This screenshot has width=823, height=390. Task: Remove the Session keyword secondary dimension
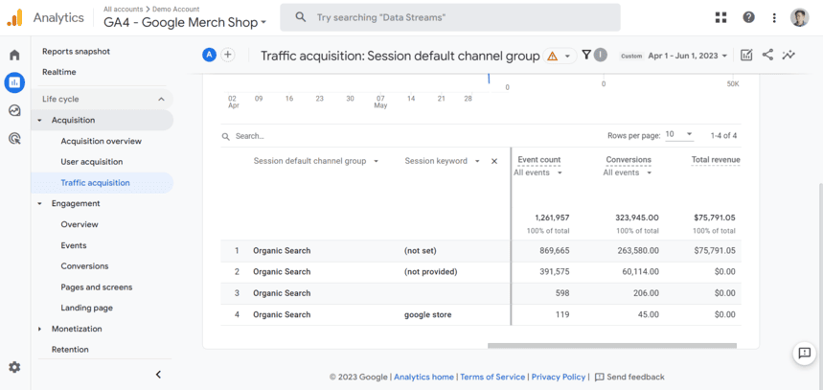point(494,161)
